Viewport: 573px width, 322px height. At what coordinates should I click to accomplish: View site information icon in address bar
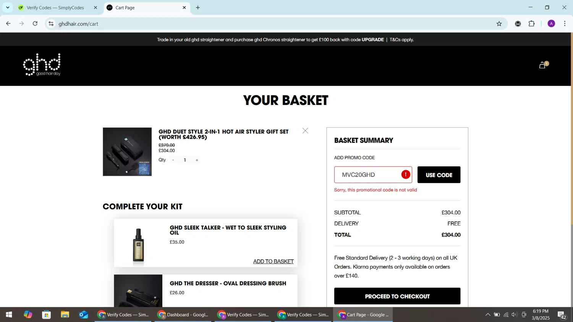point(51,24)
